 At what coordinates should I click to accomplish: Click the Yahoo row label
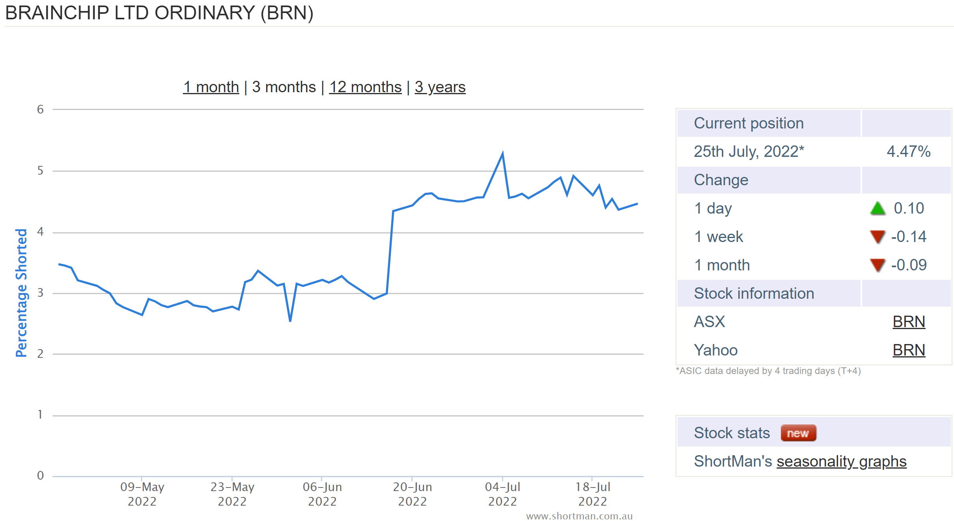coord(716,350)
